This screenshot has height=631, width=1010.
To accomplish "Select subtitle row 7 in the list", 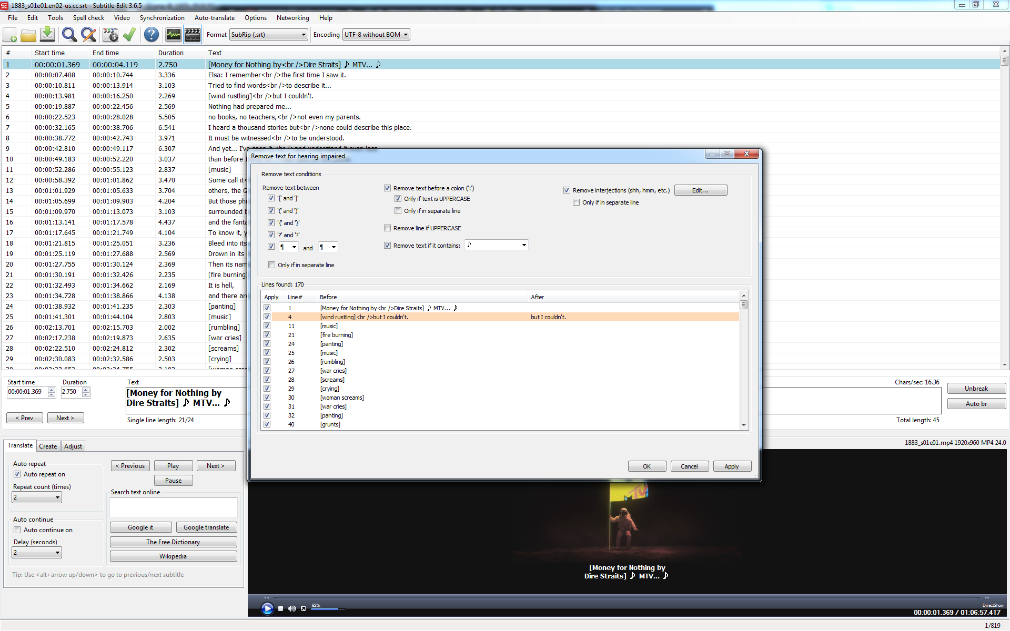I will (x=500, y=128).
